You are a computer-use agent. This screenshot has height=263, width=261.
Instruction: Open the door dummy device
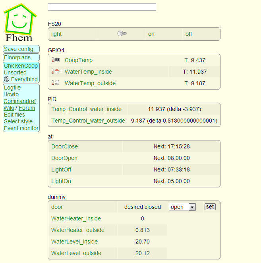(57, 207)
